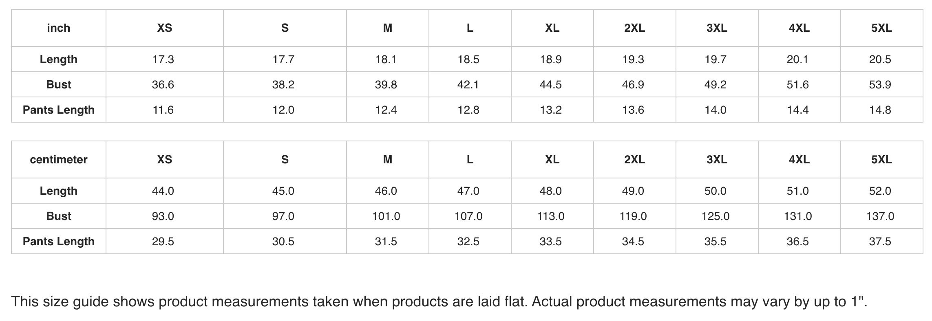
Task: Select the 18.1 length value for M
Action: [386, 59]
